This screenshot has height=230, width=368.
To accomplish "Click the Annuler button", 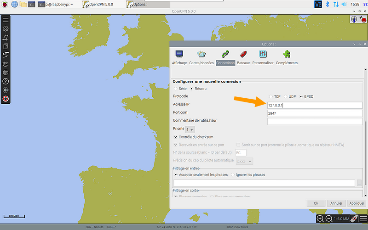I will coord(336,203).
